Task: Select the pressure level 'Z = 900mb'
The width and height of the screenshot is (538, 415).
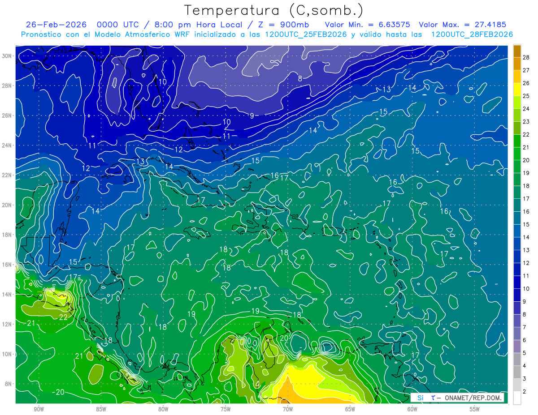Action: (x=283, y=25)
